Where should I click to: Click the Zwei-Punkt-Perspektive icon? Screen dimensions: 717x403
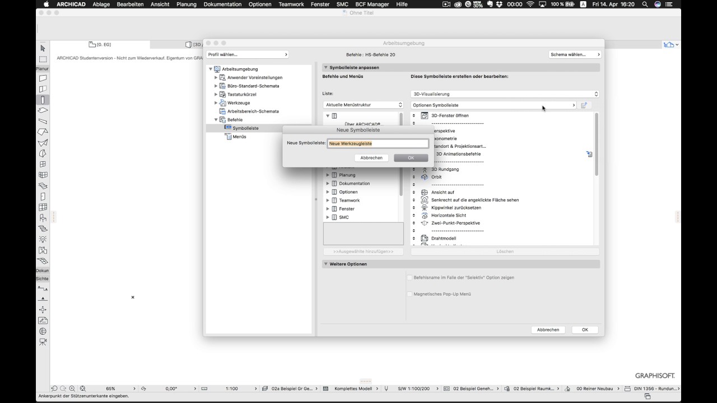click(425, 223)
